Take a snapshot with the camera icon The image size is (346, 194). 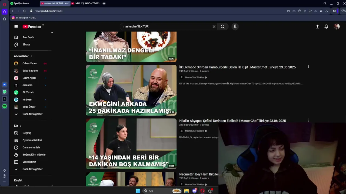(294, 11)
